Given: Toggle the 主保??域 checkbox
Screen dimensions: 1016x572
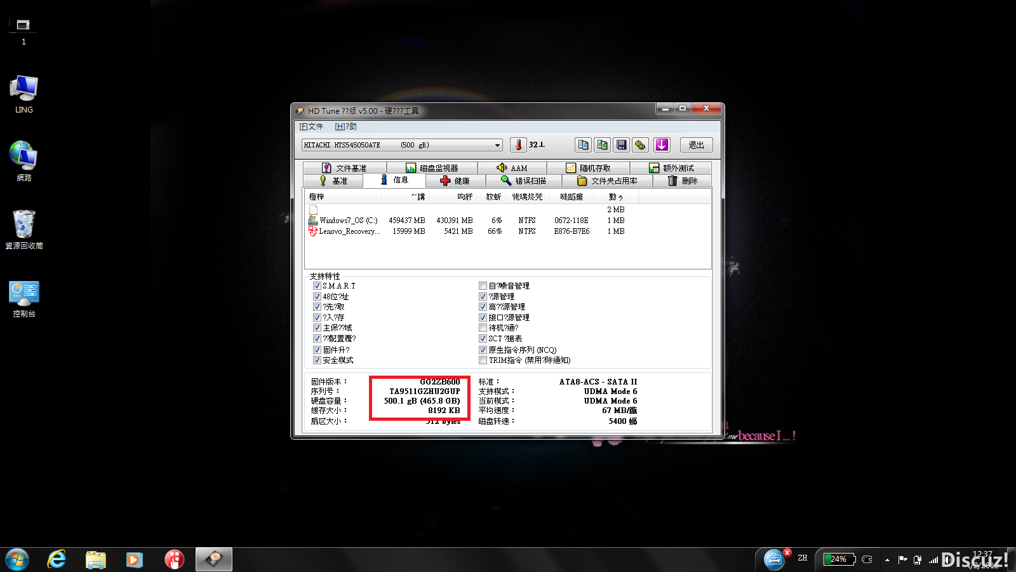Looking at the screenshot, I should 317,328.
